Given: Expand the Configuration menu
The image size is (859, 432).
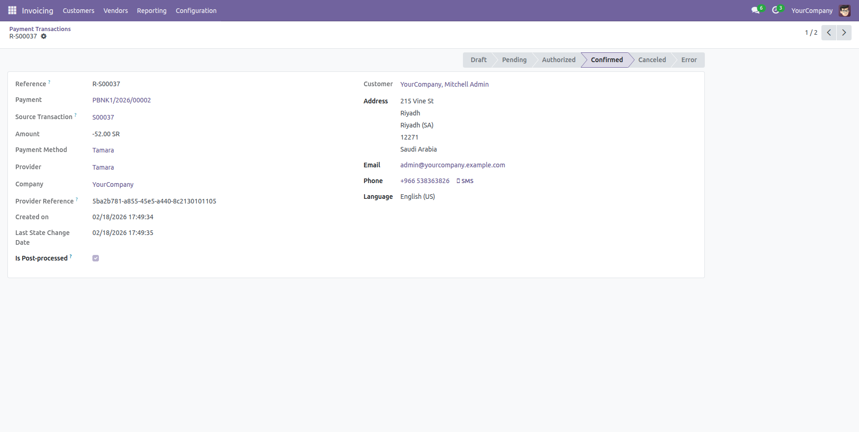Looking at the screenshot, I should coord(196,11).
